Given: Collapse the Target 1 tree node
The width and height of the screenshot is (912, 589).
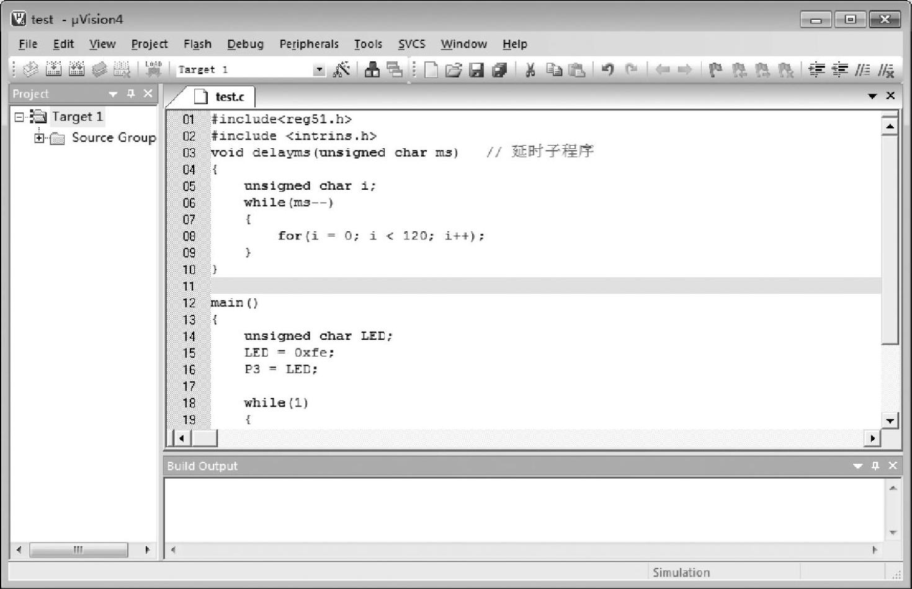Looking at the screenshot, I should click(x=19, y=117).
